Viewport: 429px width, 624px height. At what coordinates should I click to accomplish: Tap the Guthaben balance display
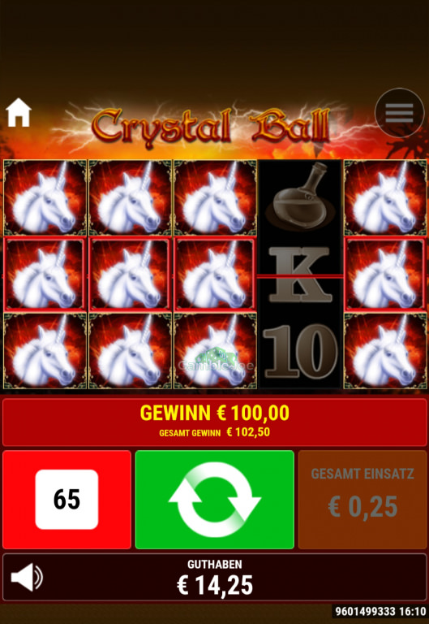coord(214,577)
